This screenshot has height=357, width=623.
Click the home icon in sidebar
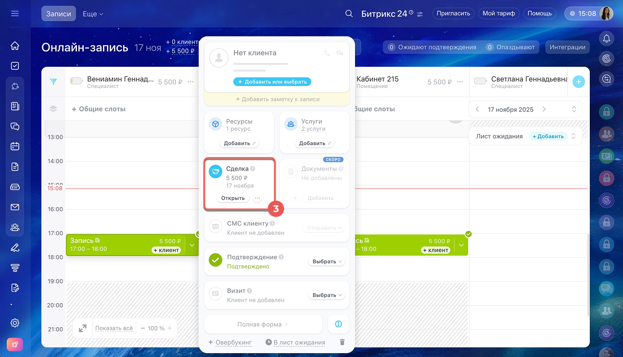[15, 46]
